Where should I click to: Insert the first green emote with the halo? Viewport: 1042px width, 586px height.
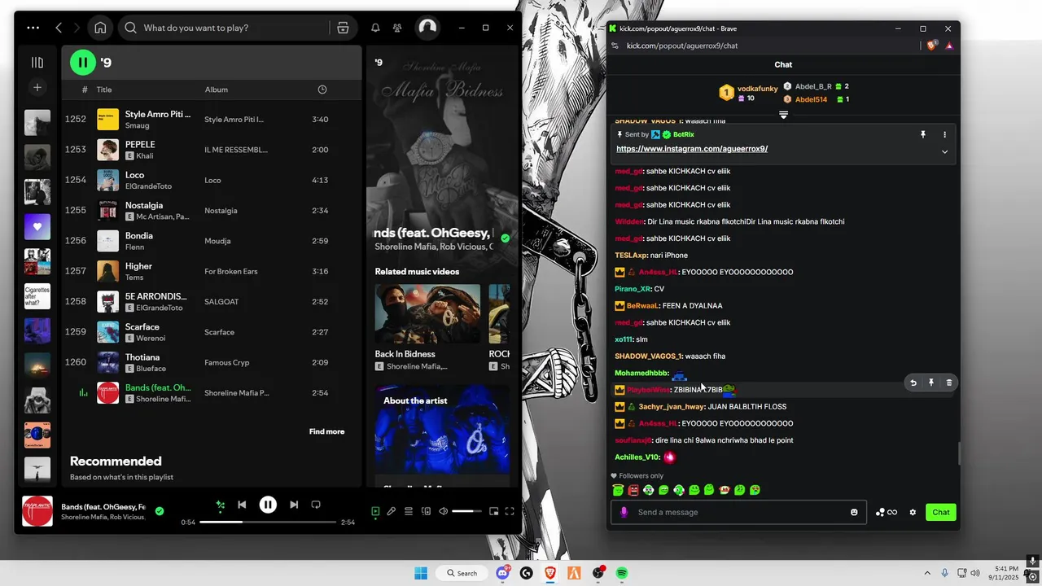[618, 490]
